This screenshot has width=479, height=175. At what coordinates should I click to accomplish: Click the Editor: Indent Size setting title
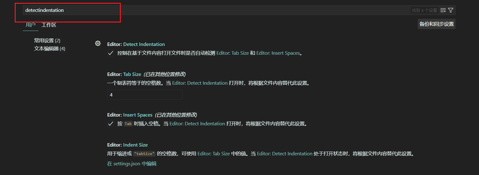[x=127, y=145]
